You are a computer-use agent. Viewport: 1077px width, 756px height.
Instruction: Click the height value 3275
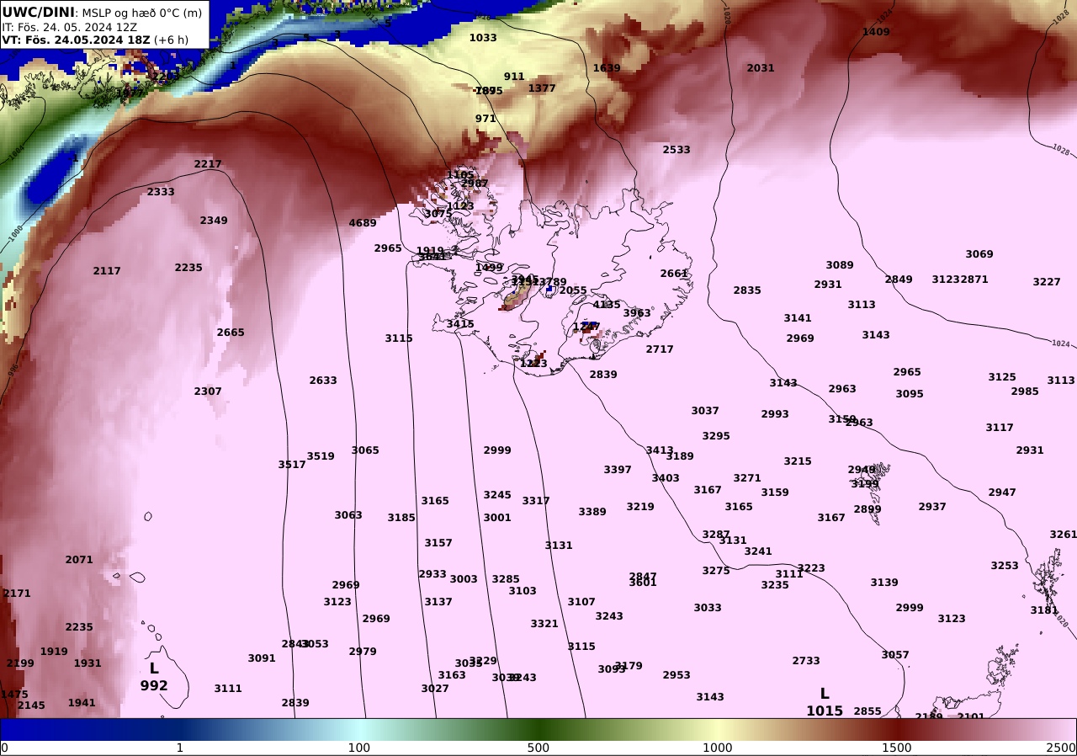click(716, 571)
